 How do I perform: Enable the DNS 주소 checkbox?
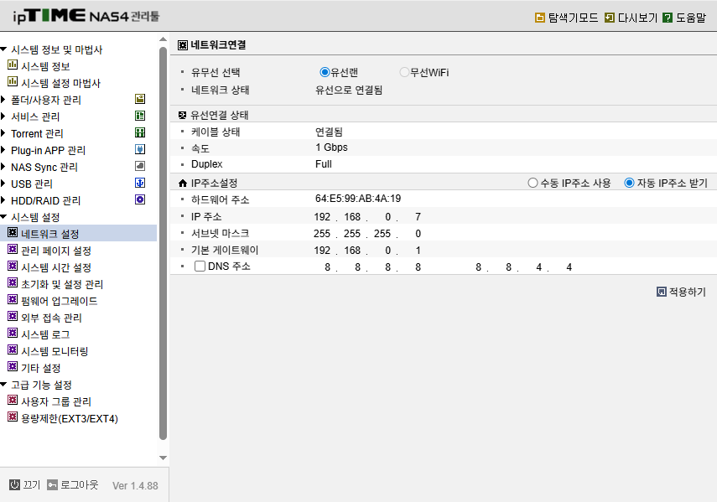click(200, 266)
